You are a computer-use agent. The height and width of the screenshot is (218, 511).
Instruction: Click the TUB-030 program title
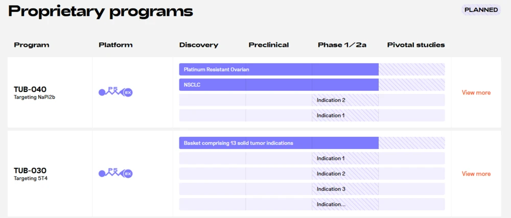click(30, 171)
